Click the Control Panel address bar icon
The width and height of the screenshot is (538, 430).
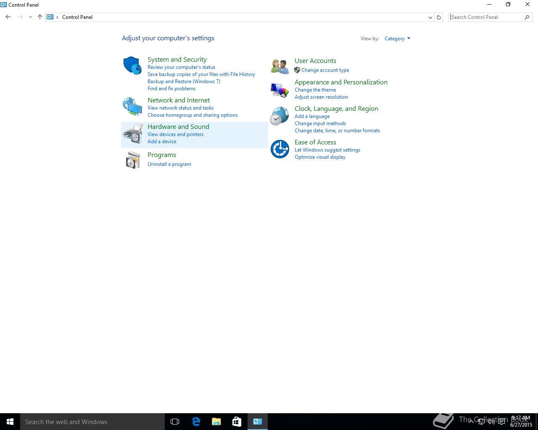[x=50, y=17]
